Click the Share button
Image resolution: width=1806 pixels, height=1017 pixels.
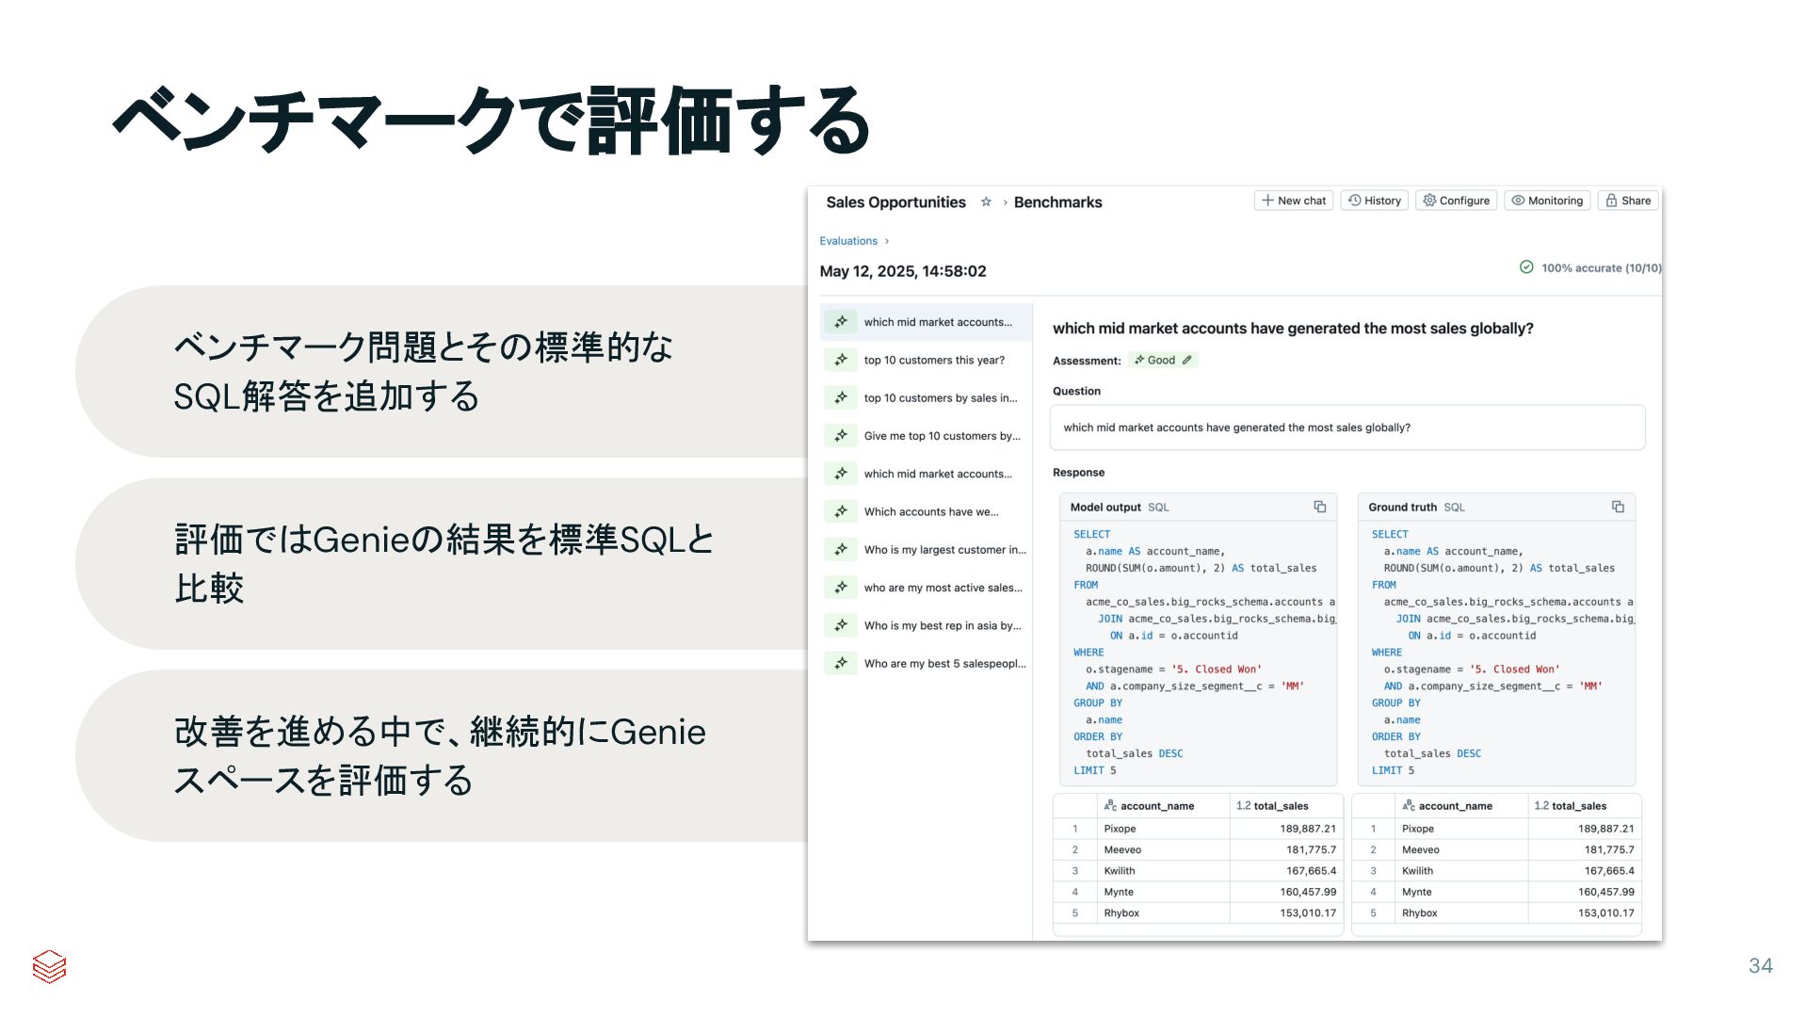[1628, 201]
